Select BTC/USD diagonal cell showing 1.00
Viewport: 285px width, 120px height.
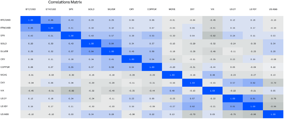[31, 20]
